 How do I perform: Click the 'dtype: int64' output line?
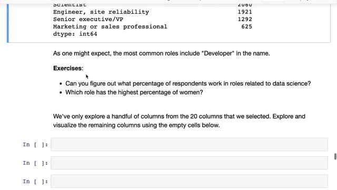click(x=75, y=34)
